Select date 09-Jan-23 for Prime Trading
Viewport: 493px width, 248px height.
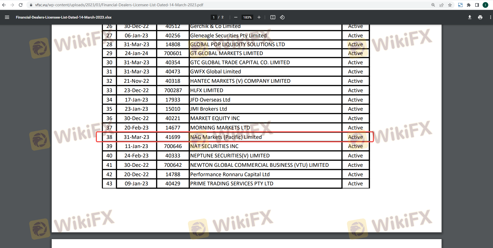coord(136,184)
